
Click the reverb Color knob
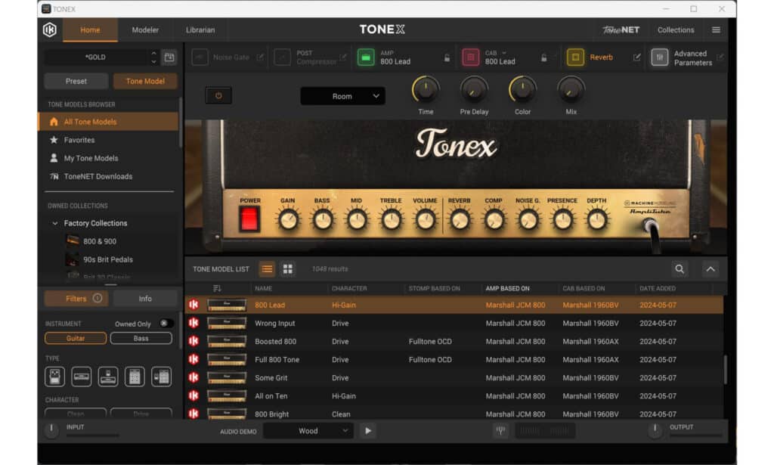(522, 90)
